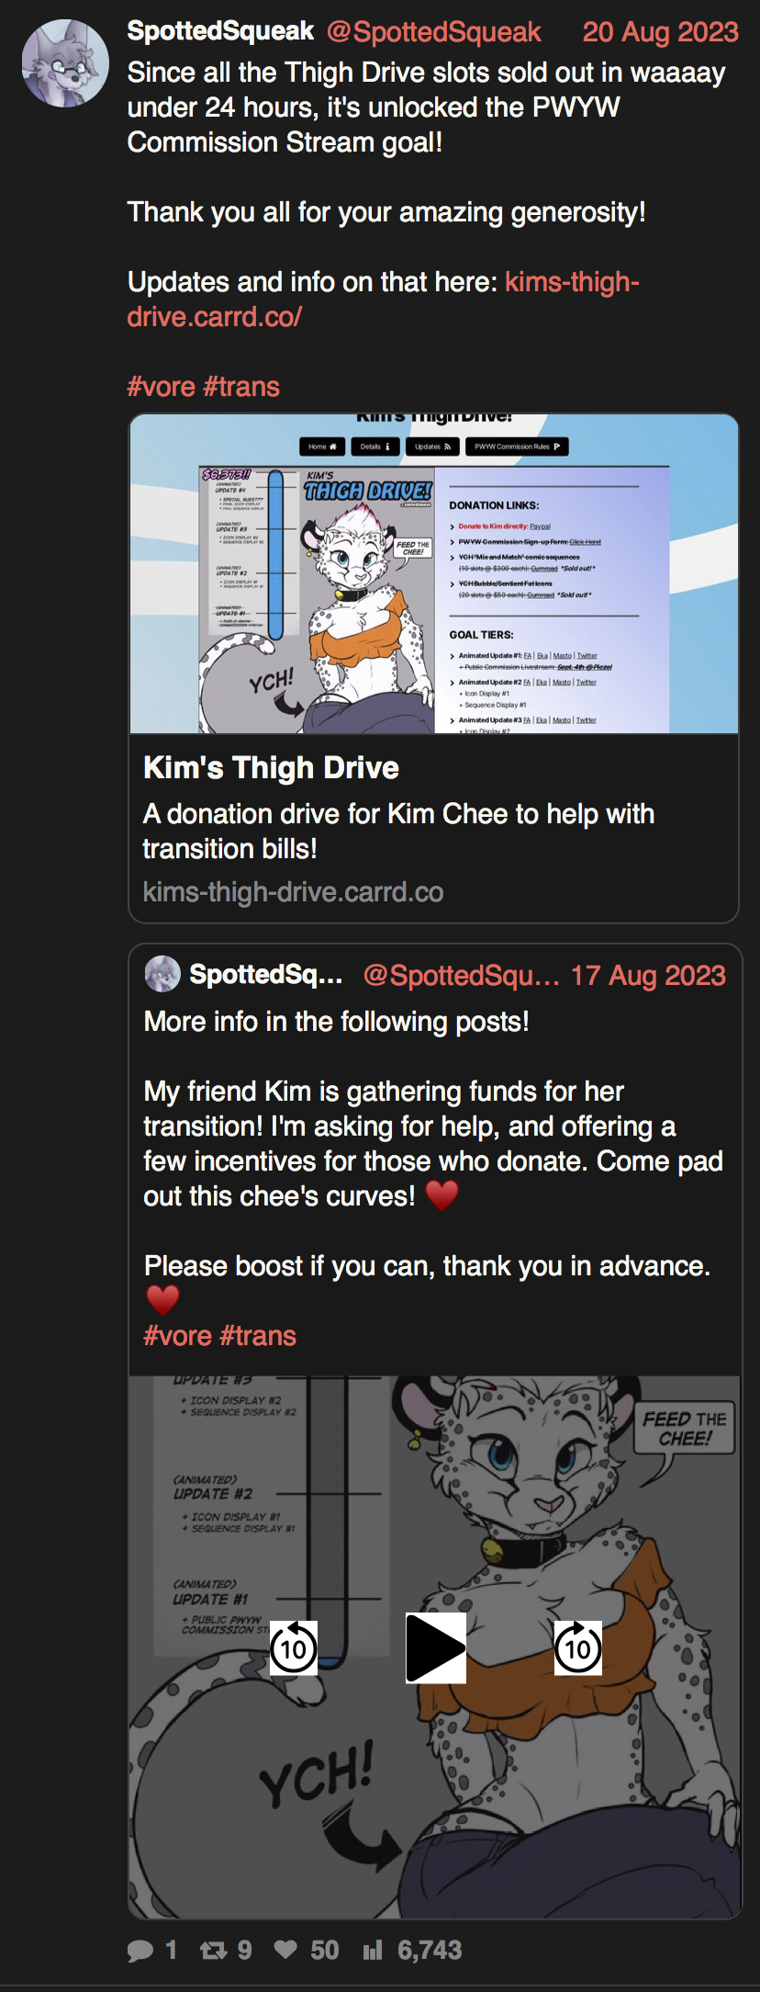
Task: Open SpottedSqueak's large profile avatar
Action: (65, 63)
